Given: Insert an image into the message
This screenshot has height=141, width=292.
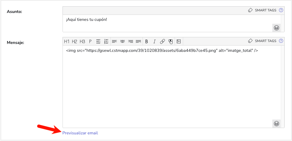Looking at the screenshot, I should click(179, 41).
